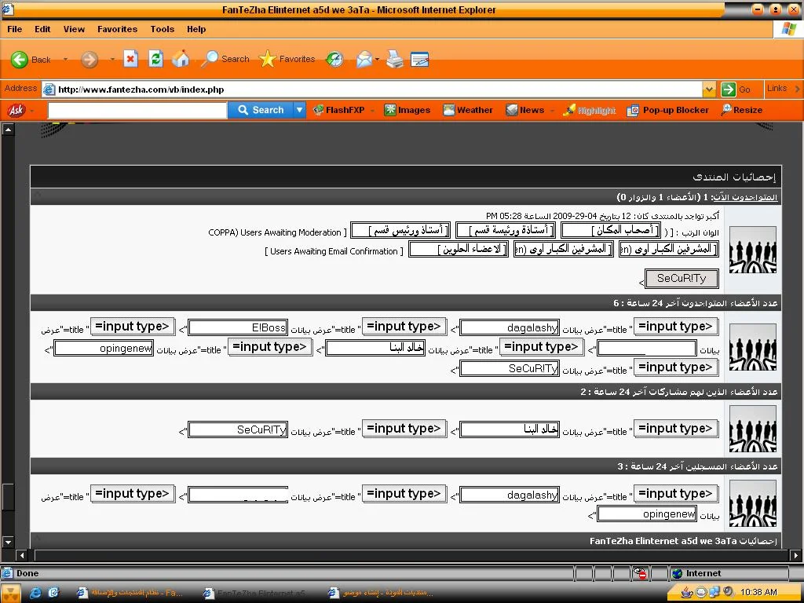Click the Ask toolbar search input field

137,111
